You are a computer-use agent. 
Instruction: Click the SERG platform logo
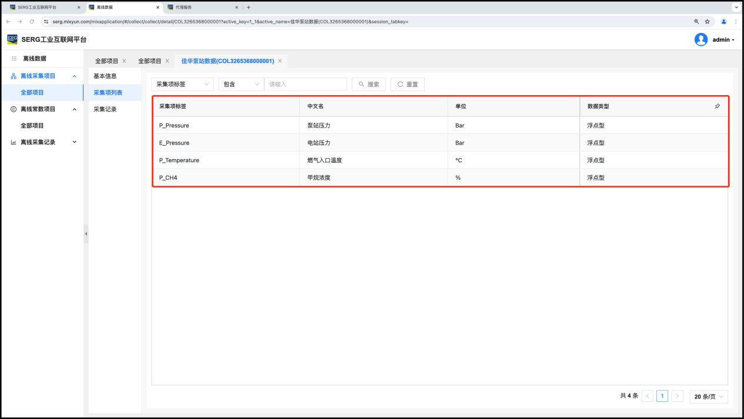12,39
